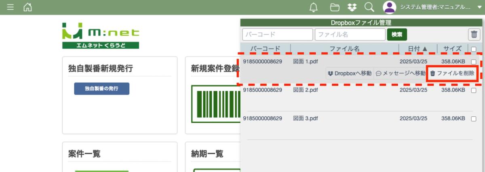Click the Dropbox icon in header
This screenshot has width=485, height=172.
pos(352,7)
